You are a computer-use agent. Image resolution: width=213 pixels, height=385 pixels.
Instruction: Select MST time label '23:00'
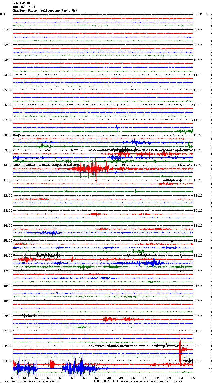(8, 361)
